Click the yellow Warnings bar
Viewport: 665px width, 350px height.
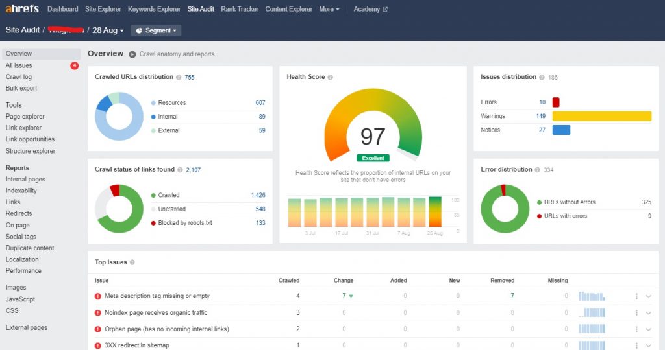(x=602, y=116)
